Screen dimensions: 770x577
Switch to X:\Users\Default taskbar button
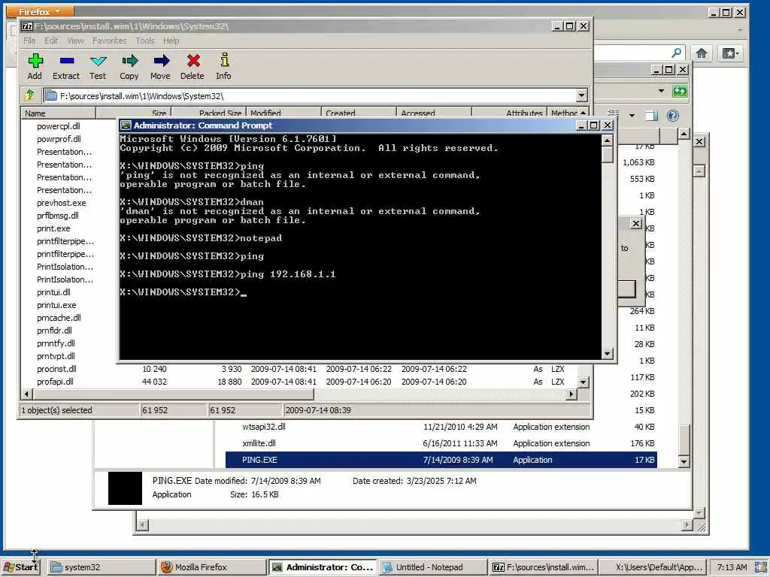(653, 567)
